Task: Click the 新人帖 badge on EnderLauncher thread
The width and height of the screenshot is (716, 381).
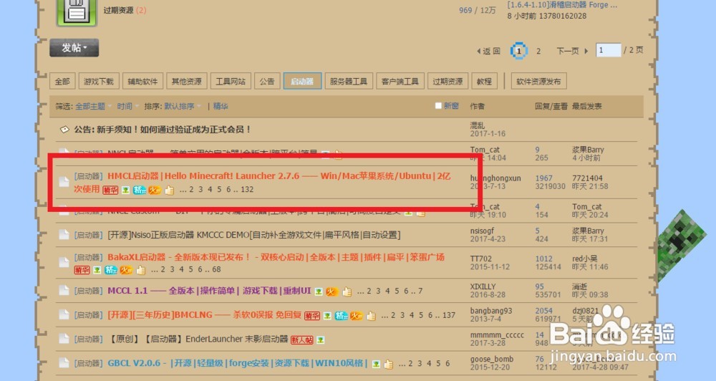Action: tap(302, 340)
